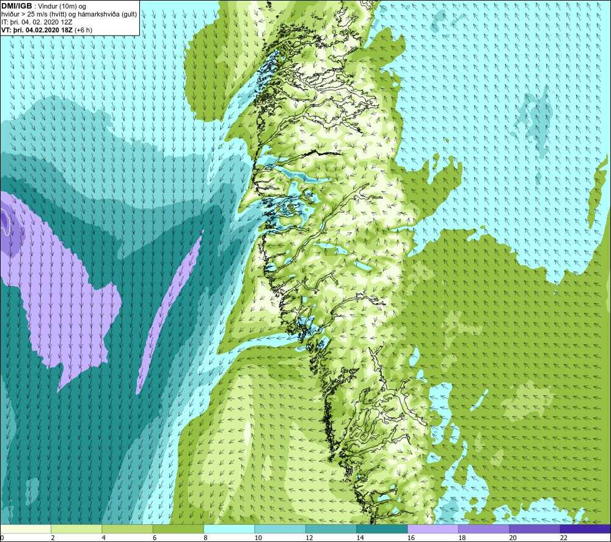The image size is (611, 542).
Task: Click the 'Vindur (10m) og' title text
Action: 62,7
